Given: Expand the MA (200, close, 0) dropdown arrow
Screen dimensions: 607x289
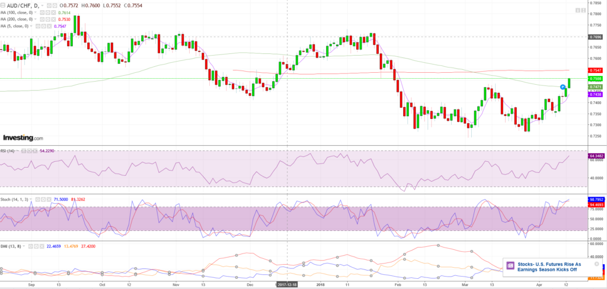Looking at the screenshot, I should pyautogui.click(x=35, y=19).
